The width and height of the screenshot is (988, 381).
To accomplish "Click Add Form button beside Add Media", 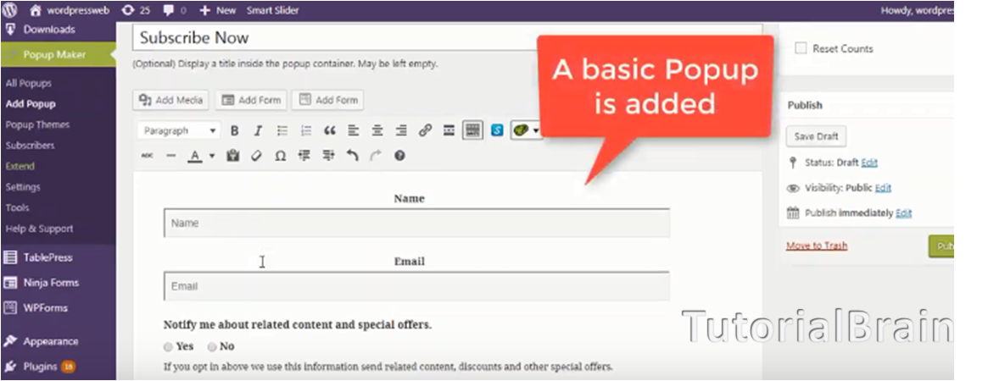I will 251,100.
